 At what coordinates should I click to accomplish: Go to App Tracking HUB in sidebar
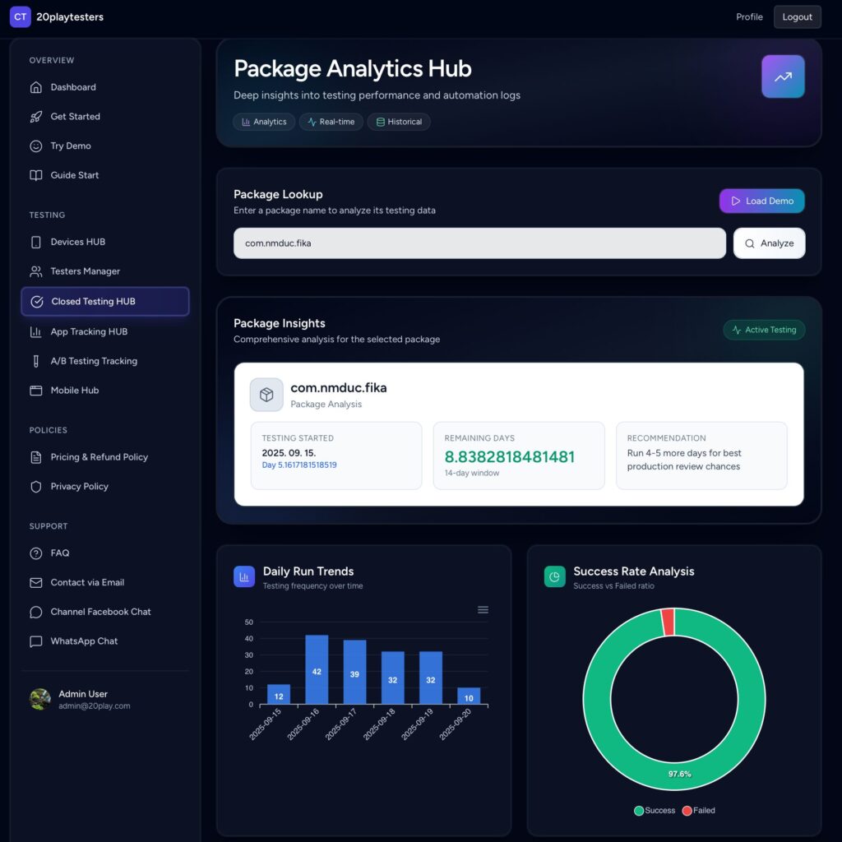coord(89,332)
